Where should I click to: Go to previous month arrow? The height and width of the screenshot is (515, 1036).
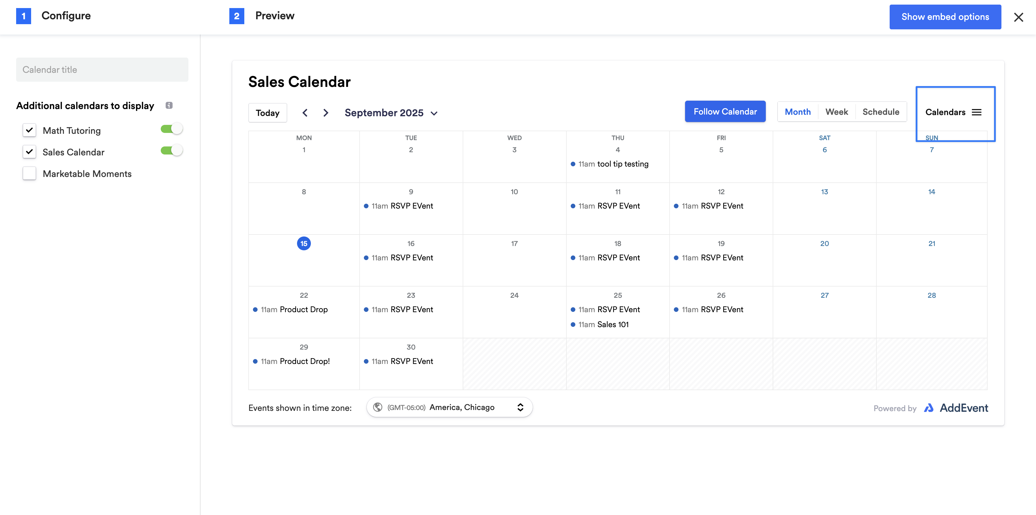pos(305,113)
